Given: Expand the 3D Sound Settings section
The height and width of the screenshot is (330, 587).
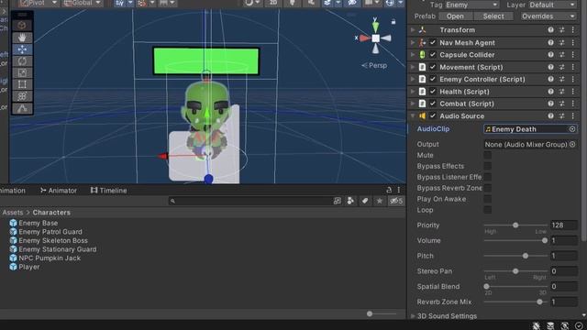Looking at the screenshot, I should [413, 316].
